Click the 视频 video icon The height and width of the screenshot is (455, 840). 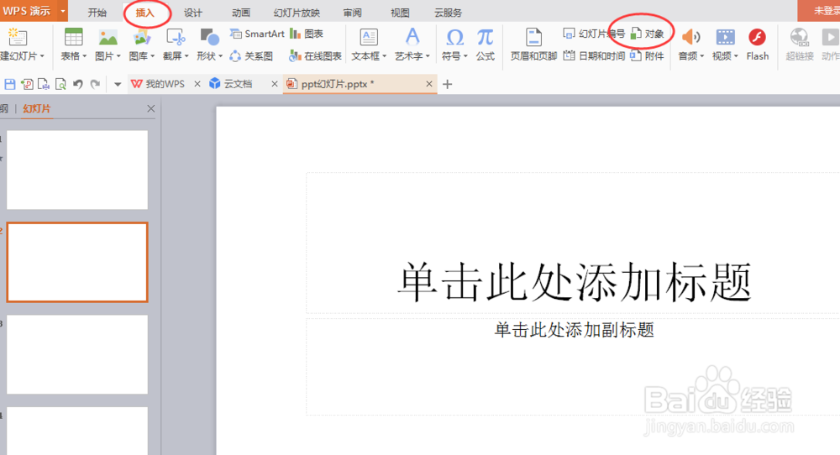click(x=726, y=37)
